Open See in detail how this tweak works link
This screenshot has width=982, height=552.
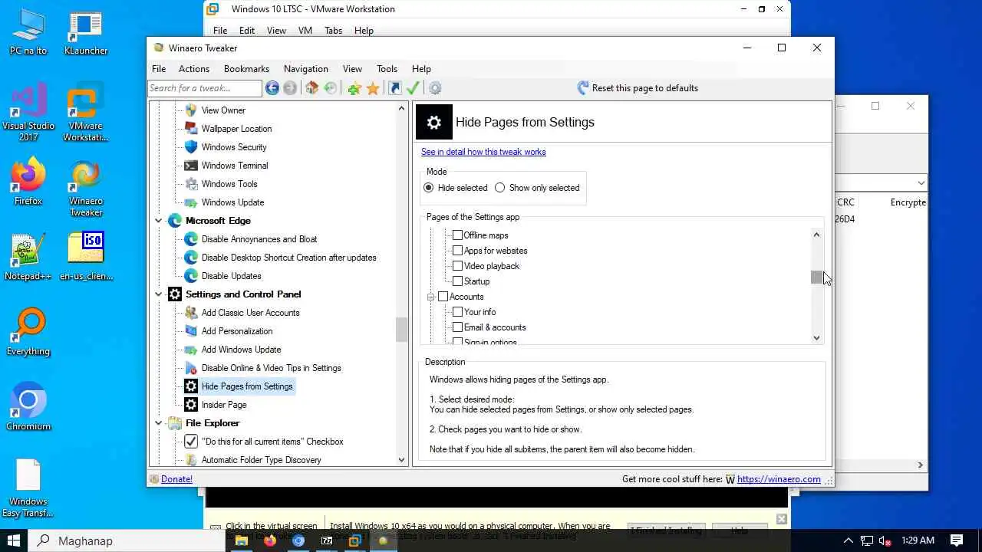click(483, 152)
